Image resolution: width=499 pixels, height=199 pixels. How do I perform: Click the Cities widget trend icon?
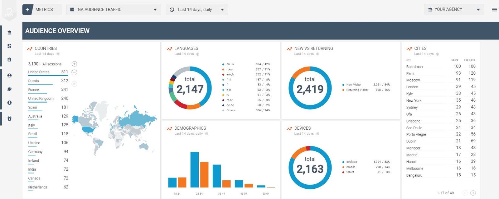pyautogui.click(x=409, y=49)
